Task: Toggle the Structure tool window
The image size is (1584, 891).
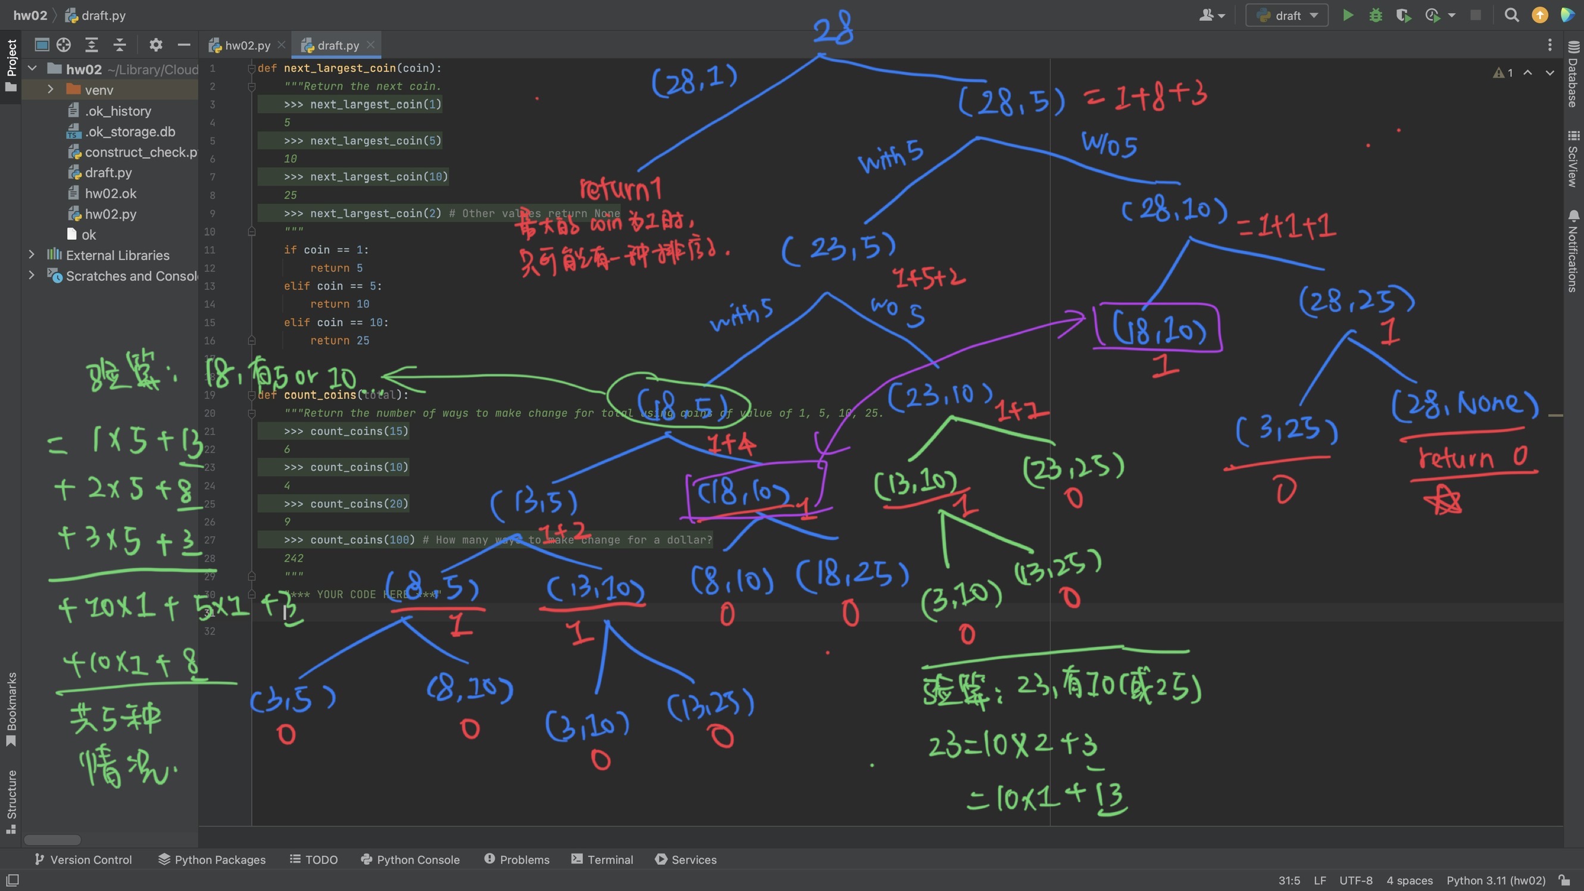Action: pos(11,799)
